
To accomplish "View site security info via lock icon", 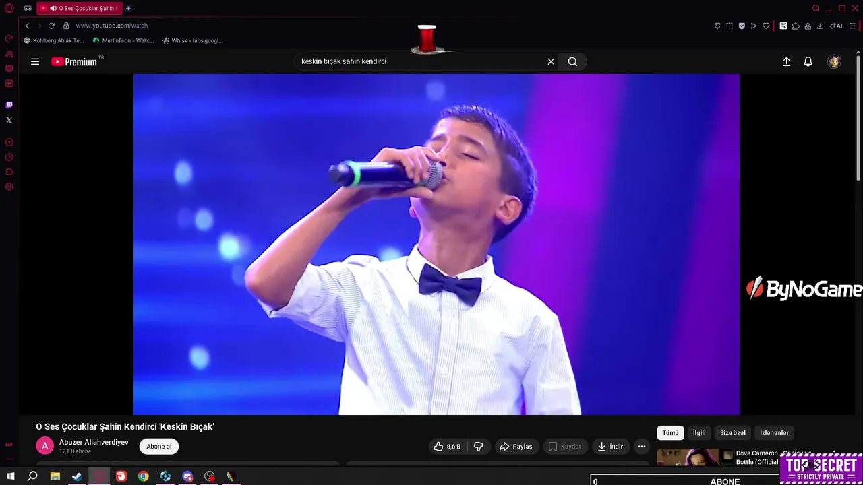I will coord(66,26).
